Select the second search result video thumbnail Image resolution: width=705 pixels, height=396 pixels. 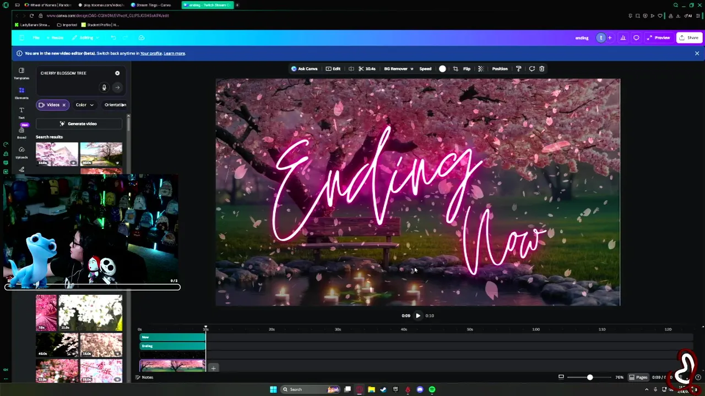click(x=101, y=154)
